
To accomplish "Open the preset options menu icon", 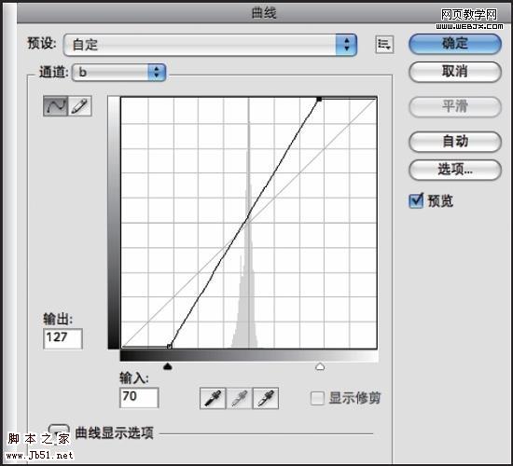I will [x=384, y=44].
